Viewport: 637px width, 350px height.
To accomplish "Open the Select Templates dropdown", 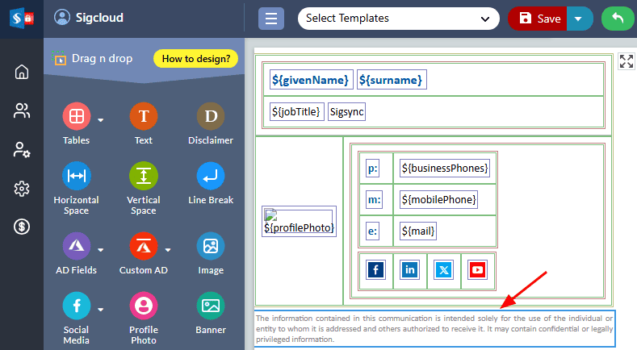I will click(x=399, y=18).
